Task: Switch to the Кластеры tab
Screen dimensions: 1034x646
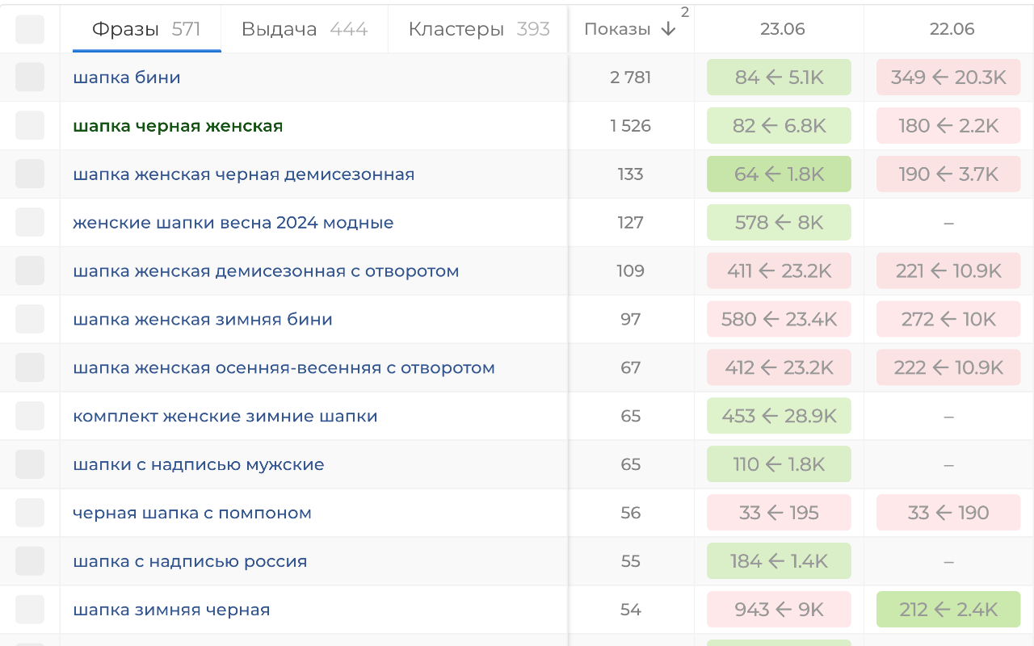Action: tap(478, 29)
